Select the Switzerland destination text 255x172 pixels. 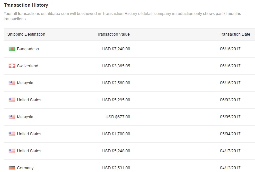(x=28, y=66)
